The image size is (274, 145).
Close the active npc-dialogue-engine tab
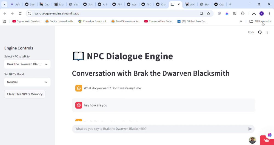click(179, 4)
